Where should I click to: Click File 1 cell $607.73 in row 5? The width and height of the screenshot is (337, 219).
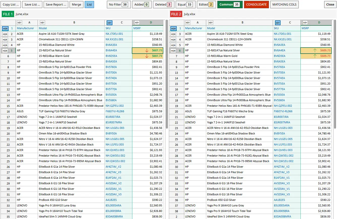(148, 51)
